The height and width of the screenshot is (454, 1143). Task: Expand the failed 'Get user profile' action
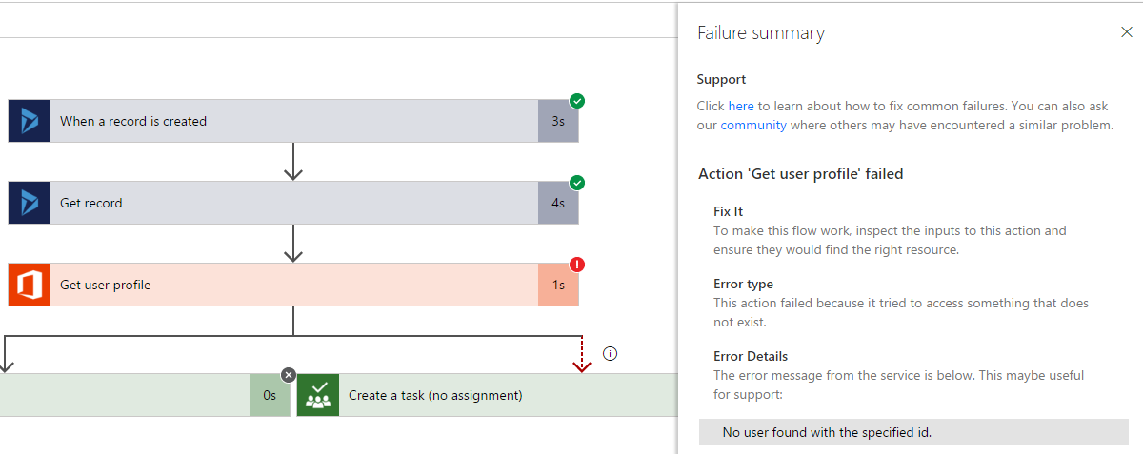[286, 285]
